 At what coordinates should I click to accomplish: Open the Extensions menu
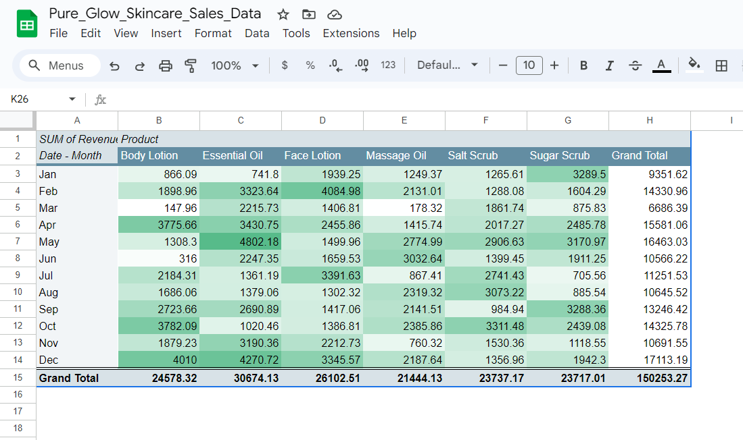(x=351, y=33)
